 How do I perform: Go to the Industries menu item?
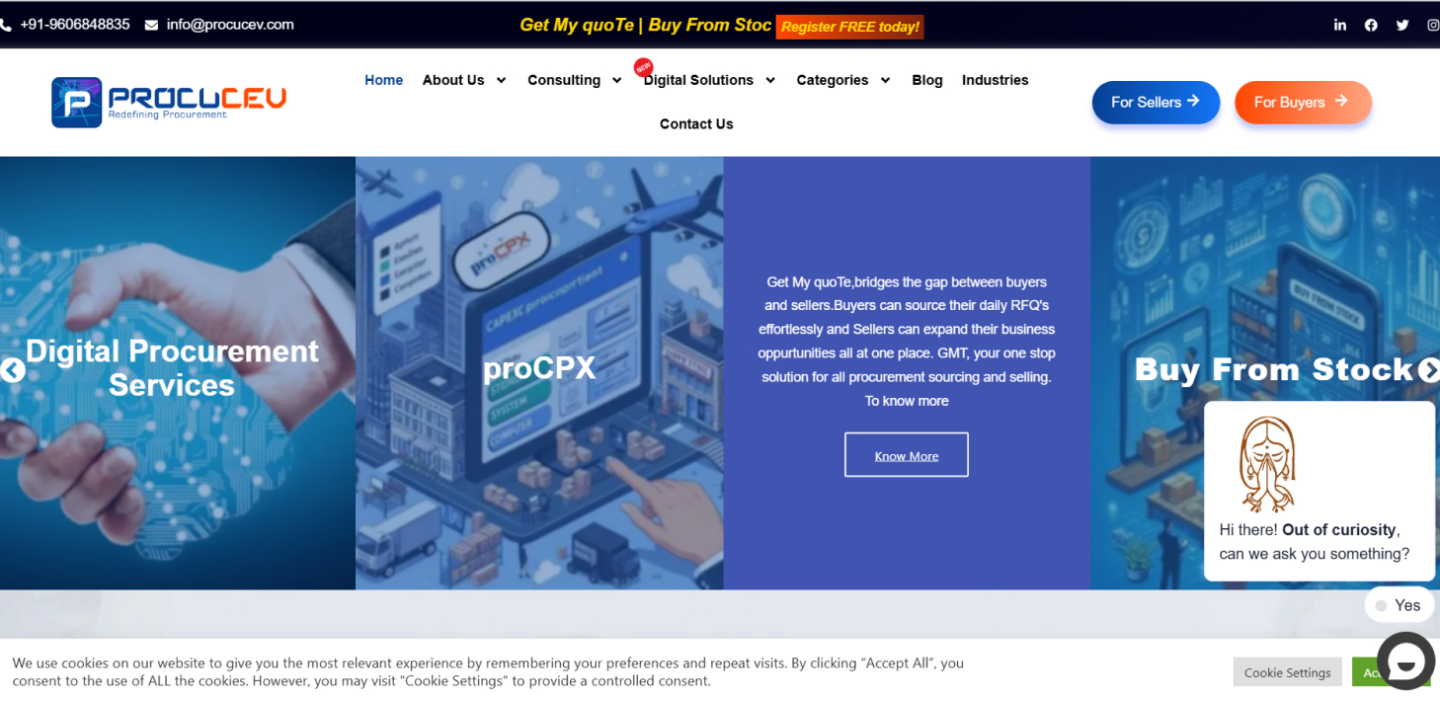pos(996,80)
